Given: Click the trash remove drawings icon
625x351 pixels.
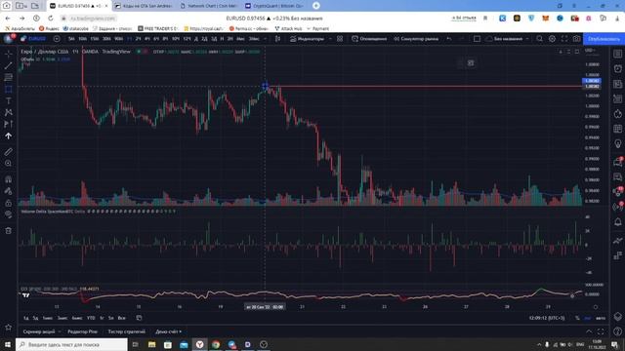Looking at the screenshot, I should pyautogui.click(x=9, y=230).
